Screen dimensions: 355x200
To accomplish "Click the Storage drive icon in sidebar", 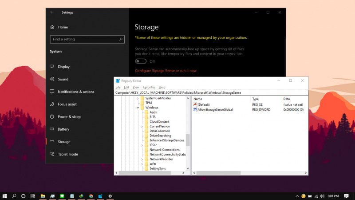I will pos(52,141).
